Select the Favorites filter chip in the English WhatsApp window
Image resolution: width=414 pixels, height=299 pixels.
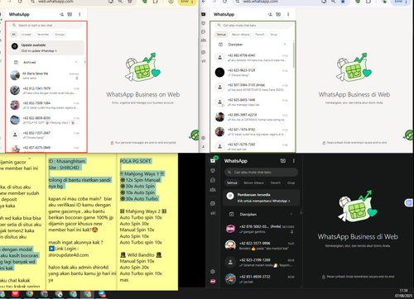43,35
